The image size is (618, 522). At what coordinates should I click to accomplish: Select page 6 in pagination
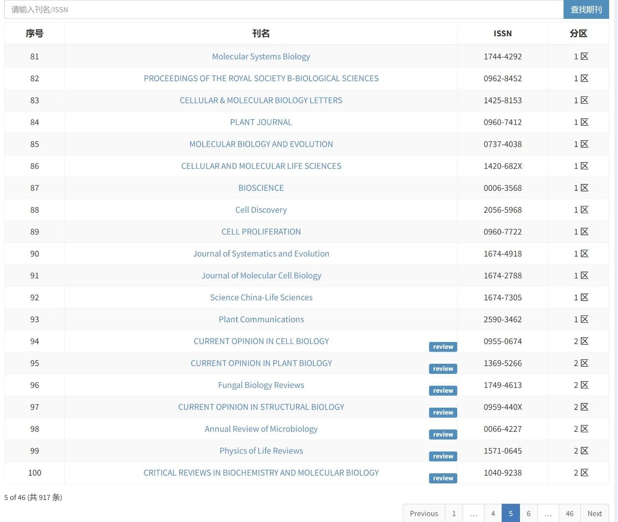[x=529, y=513]
